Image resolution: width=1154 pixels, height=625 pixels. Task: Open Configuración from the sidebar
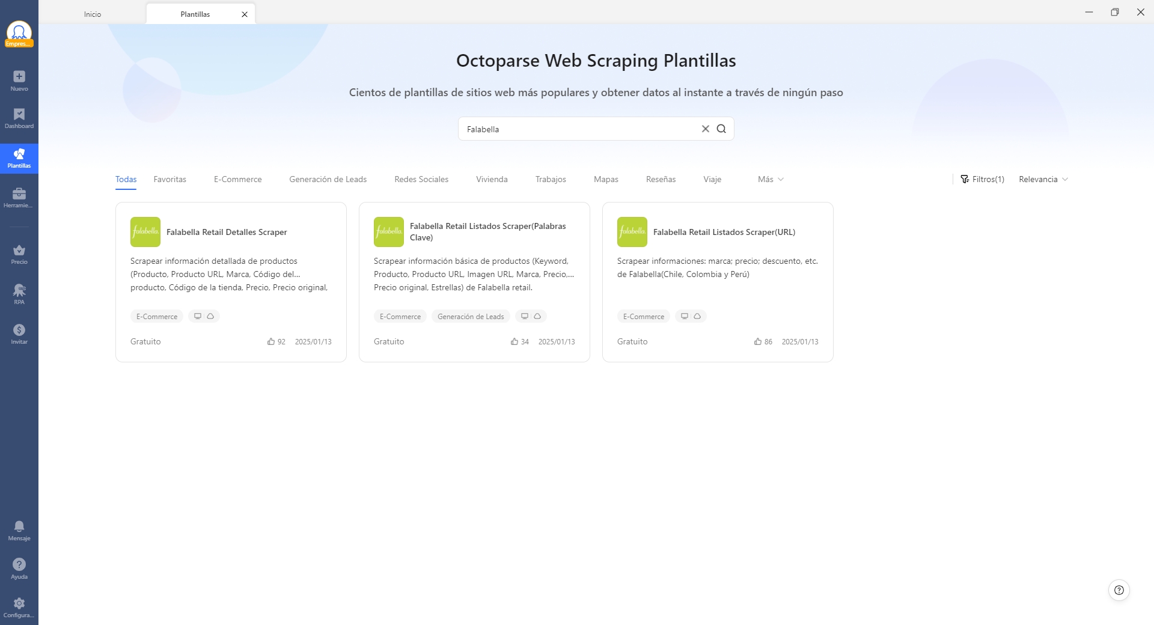pyautogui.click(x=19, y=607)
